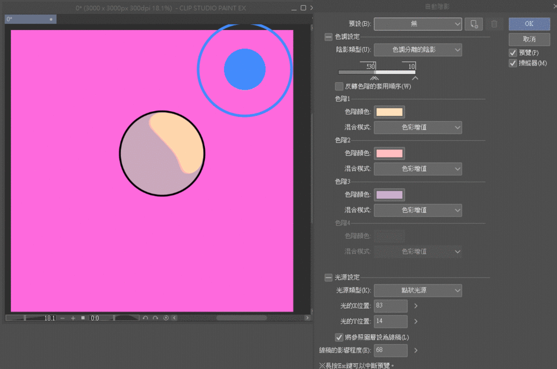Click the blue light source manipulator circle

point(245,69)
